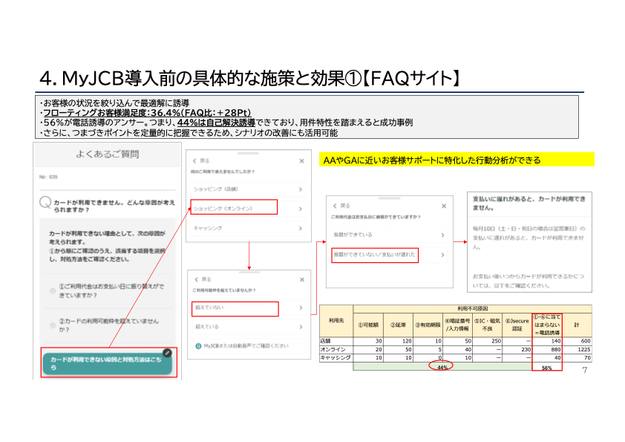Go back with 戻る in the 何のご利用 panel
Image resolution: width=625 pixels, height=442 pixels.
click(201, 160)
